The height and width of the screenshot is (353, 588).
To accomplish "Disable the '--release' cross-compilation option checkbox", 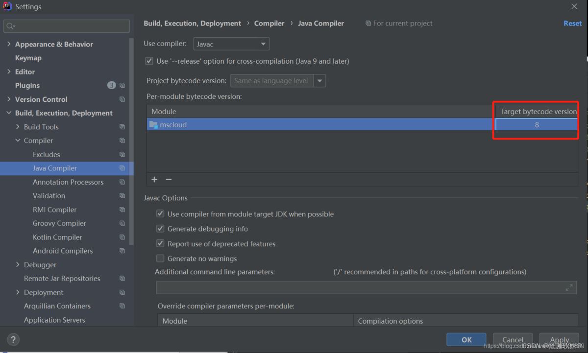I will pyautogui.click(x=149, y=61).
